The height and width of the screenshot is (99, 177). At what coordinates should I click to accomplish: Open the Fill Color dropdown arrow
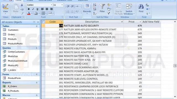(x=39, y=13)
